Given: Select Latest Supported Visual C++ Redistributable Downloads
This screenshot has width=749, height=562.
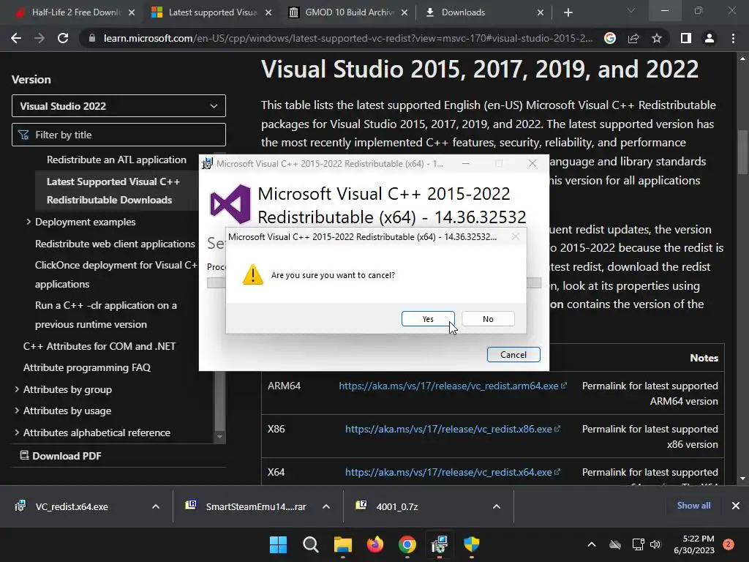Looking at the screenshot, I should (x=113, y=191).
